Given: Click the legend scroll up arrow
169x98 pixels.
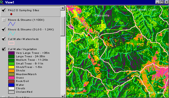Looking at the screenshot, I should pyautogui.click(x=63, y=8).
